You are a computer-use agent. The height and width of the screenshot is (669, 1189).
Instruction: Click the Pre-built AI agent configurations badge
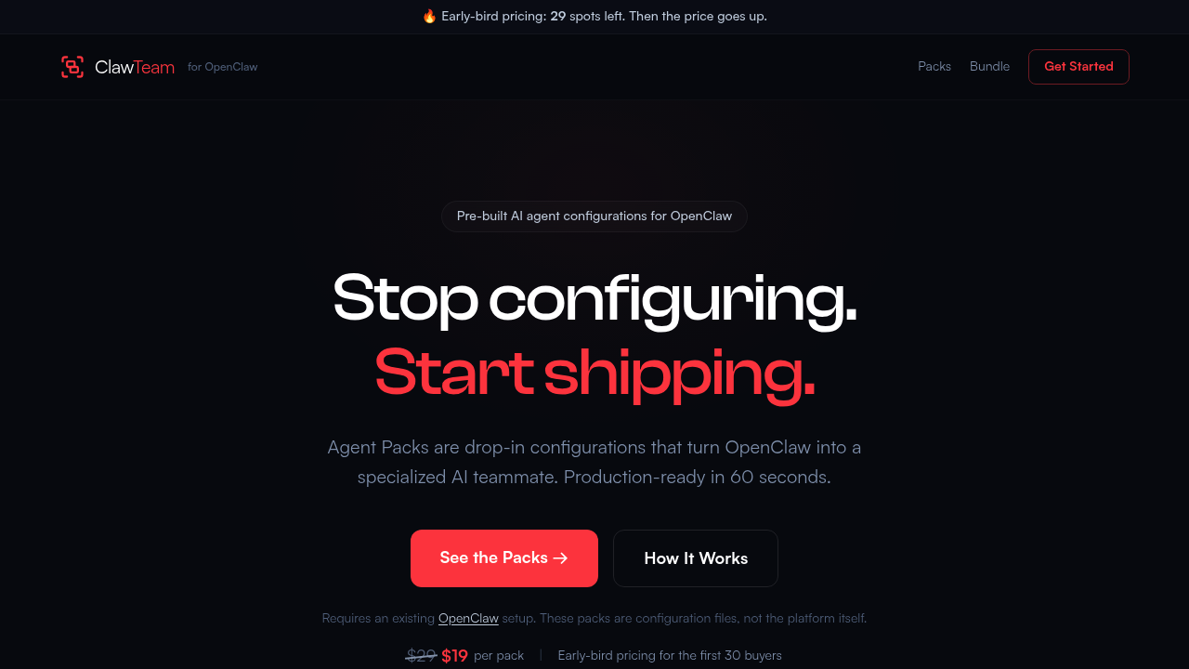click(x=594, y=216)
